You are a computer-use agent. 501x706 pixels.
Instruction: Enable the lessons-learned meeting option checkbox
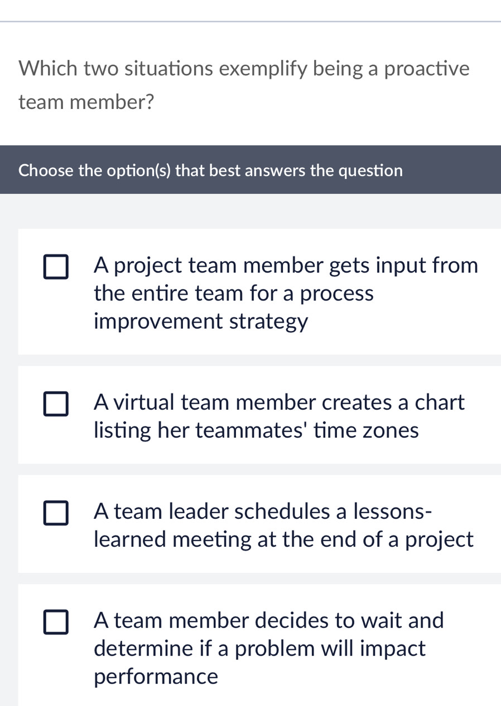(x=56, y=513)
